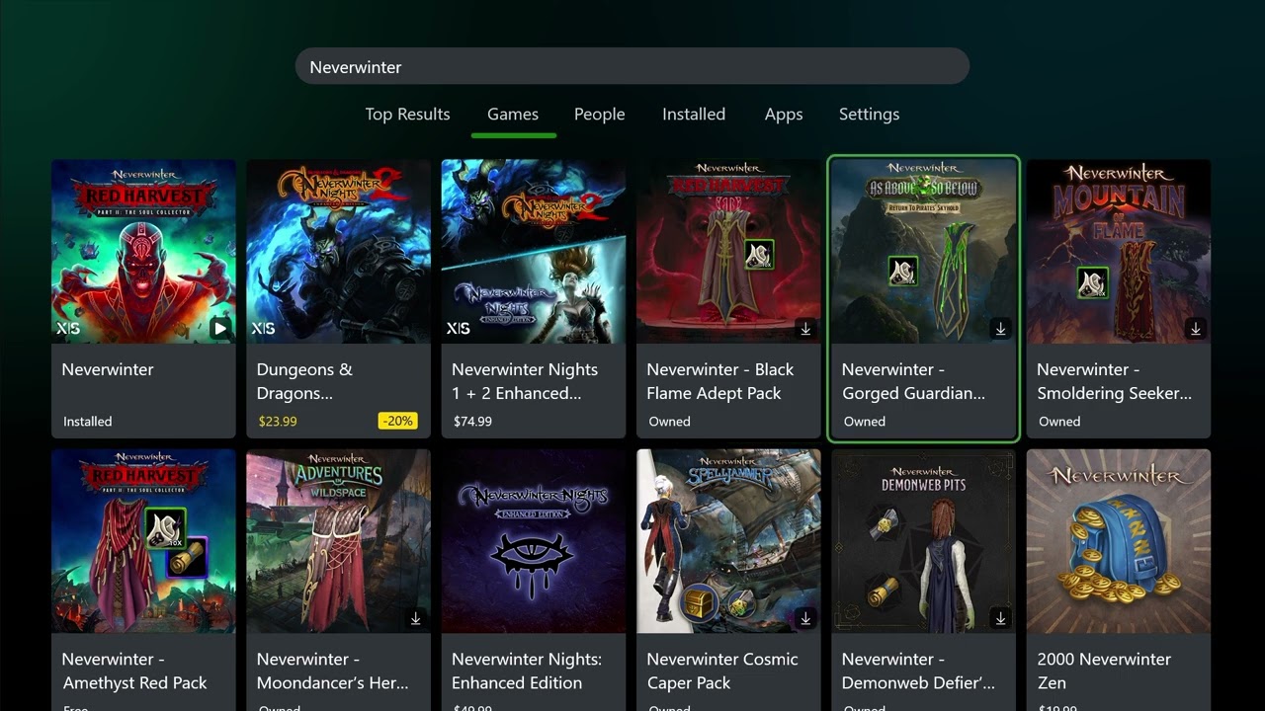Click the "2000 Neverwinter Zen" title

pyautogui.click(x=1104, y=671)
